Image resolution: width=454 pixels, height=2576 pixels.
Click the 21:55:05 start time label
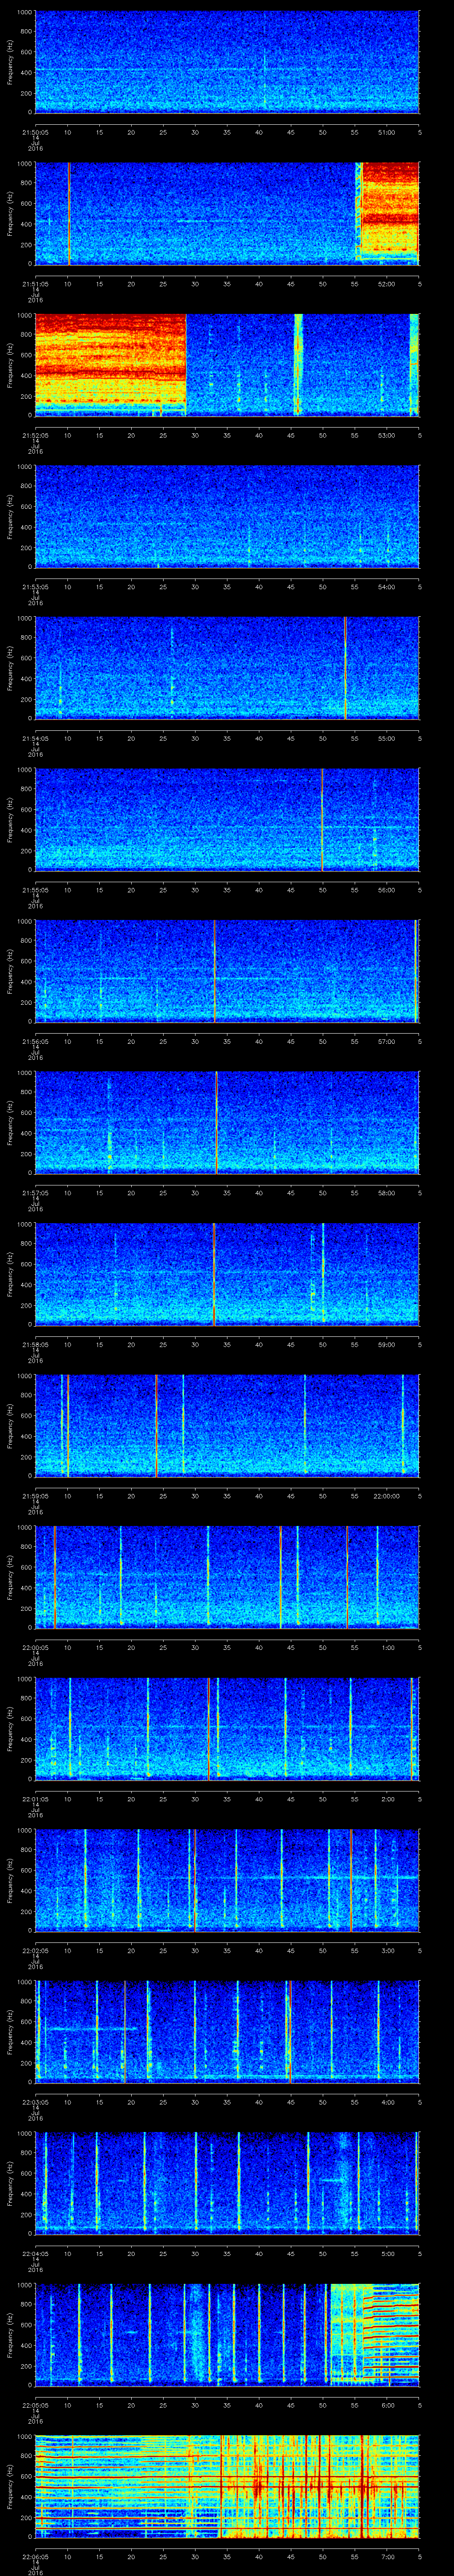click(x=35, y=890)
